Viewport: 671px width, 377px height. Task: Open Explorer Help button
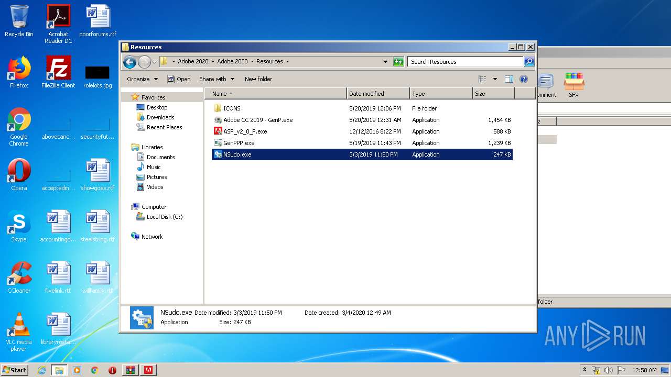523,79
